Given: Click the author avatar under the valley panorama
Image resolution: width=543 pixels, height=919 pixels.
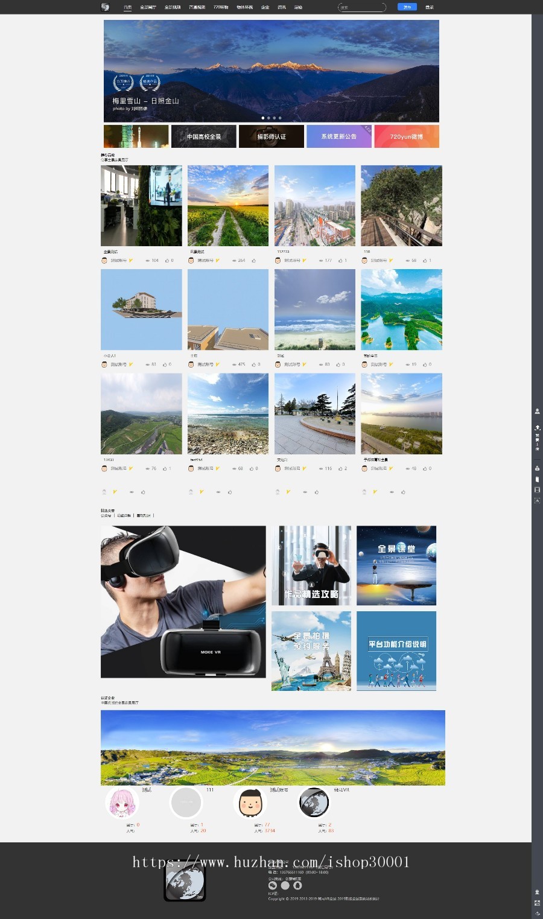Looking at the screenshot, I should point(104,468).
